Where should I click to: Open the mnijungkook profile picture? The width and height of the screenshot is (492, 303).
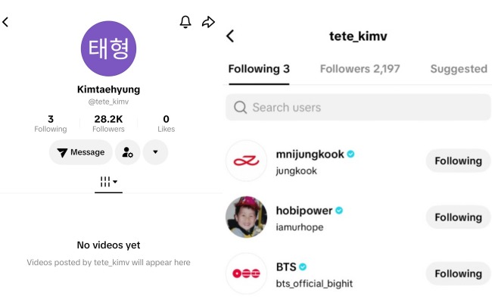246,161
